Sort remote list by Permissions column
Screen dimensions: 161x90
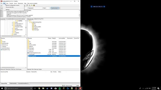70,38
